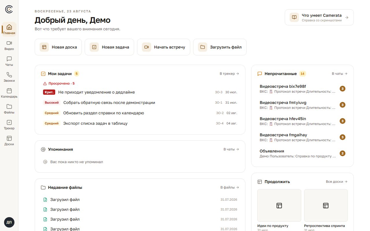Viewport: 370px width, 231px height.
Task: Go to Чаты in the sidebar
Action: click(9, 61)
